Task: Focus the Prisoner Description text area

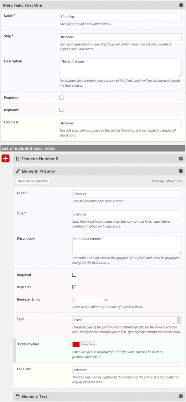Action: click(x=127, y=245)
